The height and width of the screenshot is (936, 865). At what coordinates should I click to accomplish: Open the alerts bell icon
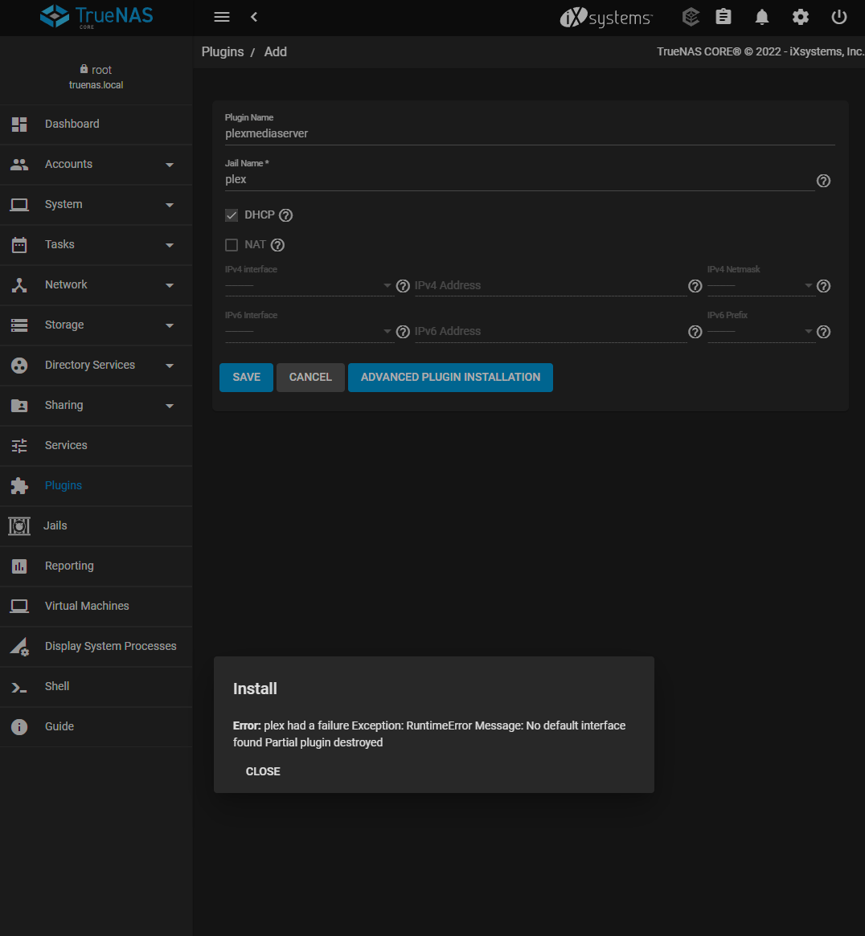coord(761,17)
